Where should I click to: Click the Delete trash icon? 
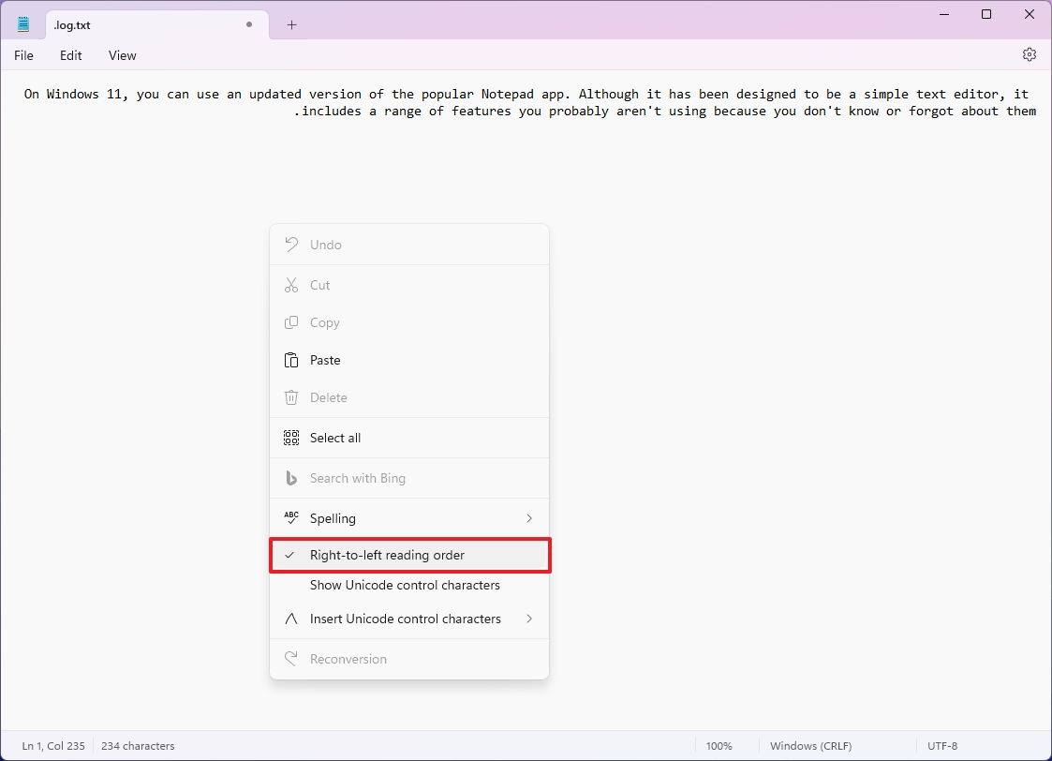[x=290, y=397]
